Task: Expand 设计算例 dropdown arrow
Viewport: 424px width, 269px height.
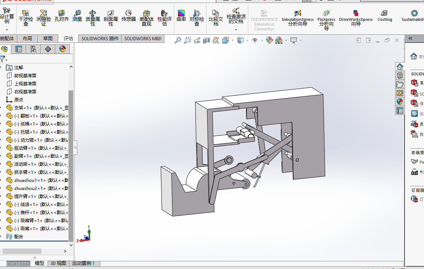Action: point(7,30)
